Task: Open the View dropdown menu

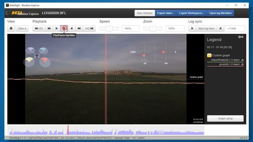Action: click(22, 28)
